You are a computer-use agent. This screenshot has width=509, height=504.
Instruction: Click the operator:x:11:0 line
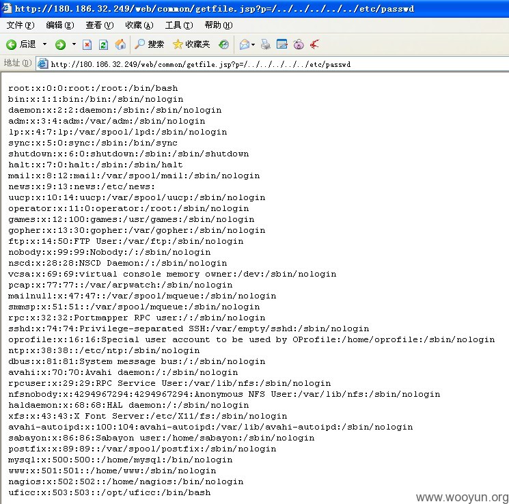(x=128, y=208)
